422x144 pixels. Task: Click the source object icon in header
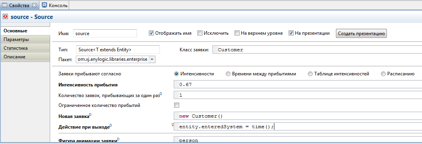[x=5, y=17]
